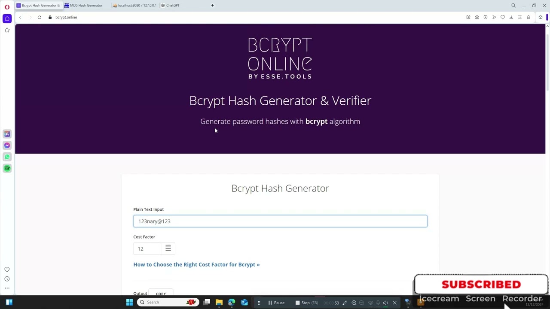Switch to MD5 Hash Generator tab

[86, 6]
